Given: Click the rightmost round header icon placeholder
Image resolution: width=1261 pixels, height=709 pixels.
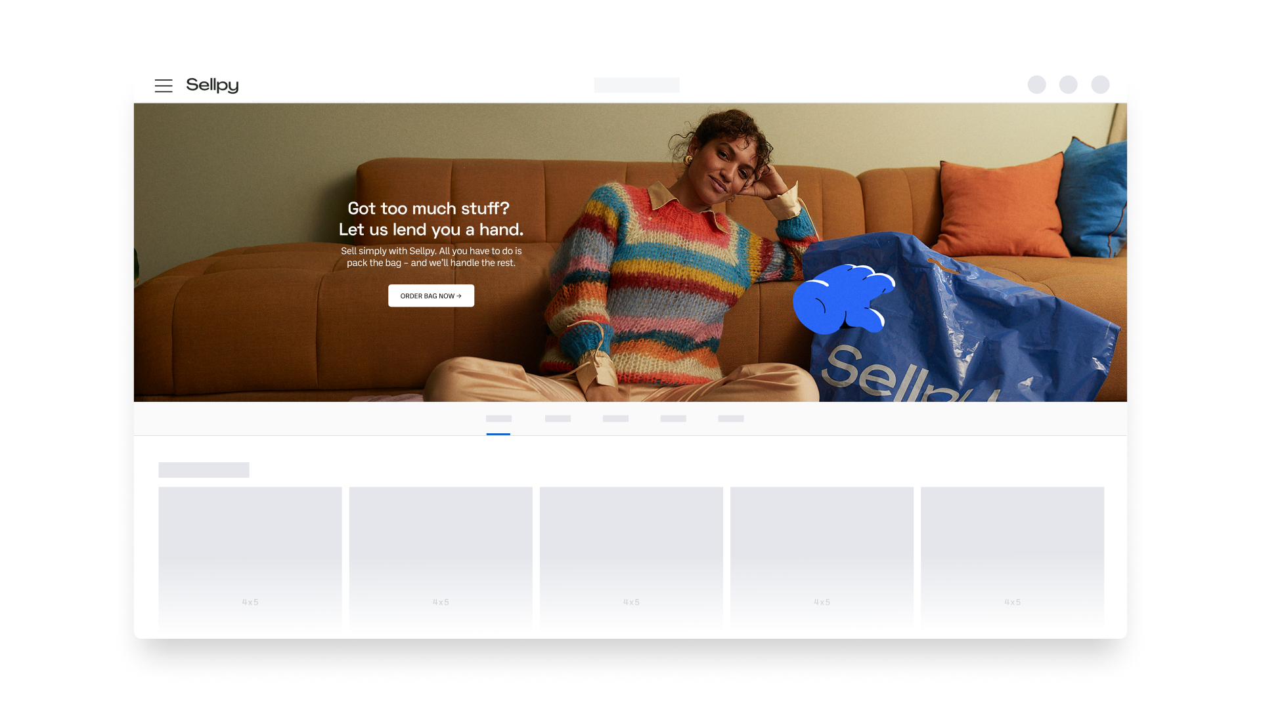Looking at the screenshot, I should click(x=1100, y=85).
